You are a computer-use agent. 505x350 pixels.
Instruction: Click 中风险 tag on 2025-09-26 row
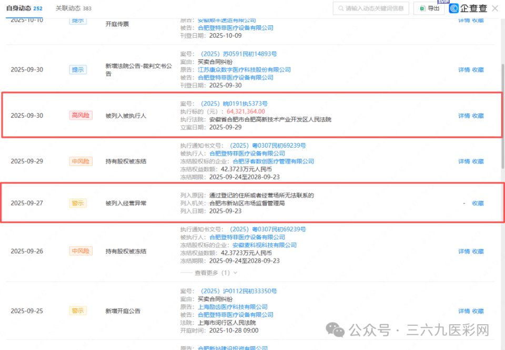tap(81, 251)
